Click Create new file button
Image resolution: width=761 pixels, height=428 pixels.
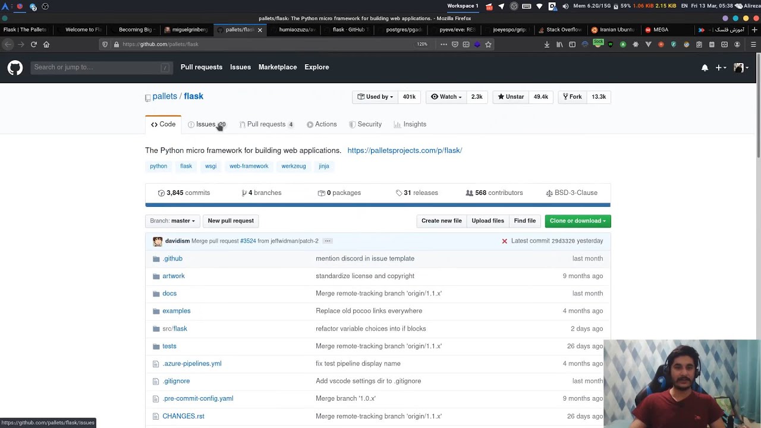click(x=442, y=221)
